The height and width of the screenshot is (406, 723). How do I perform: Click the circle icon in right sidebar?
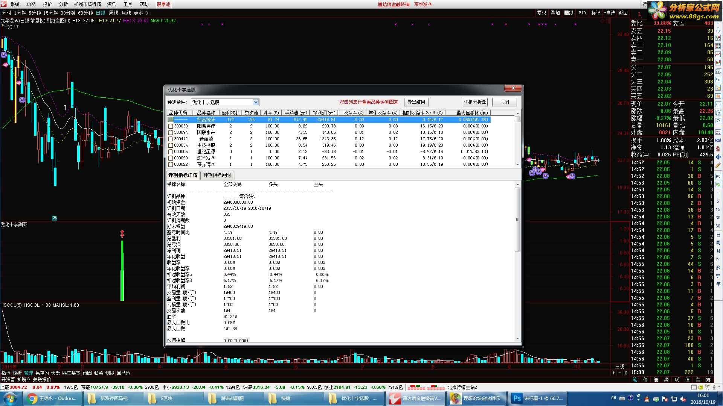718,121
